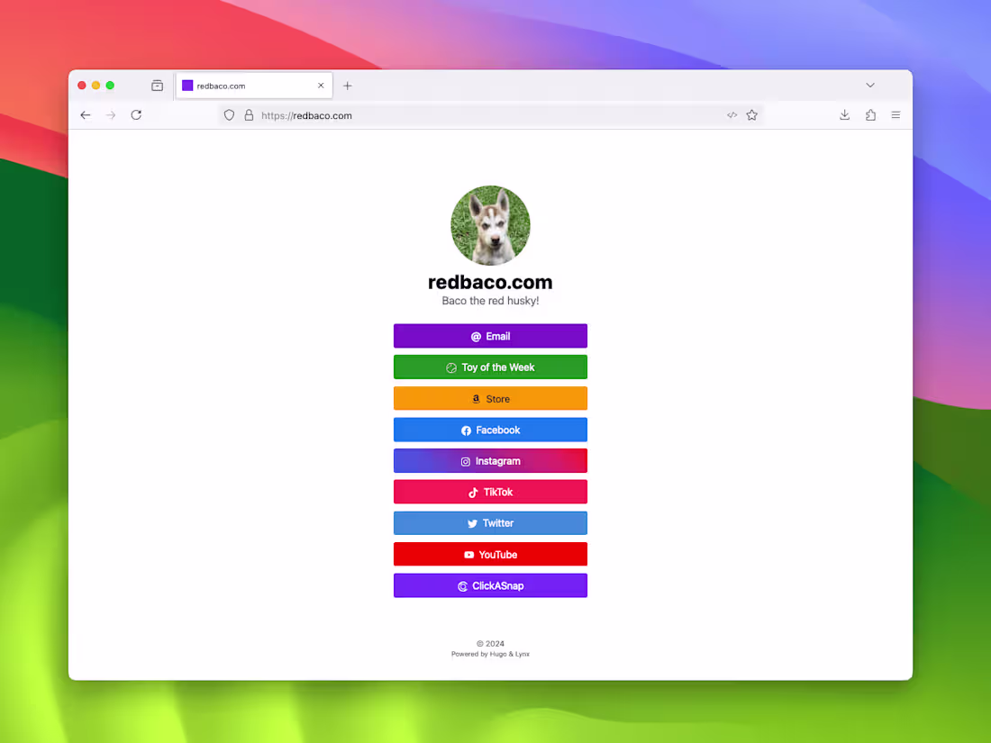Click the 'Baco the red husky!' tagline
Screen dimensions: 991x743
point(490,301)
